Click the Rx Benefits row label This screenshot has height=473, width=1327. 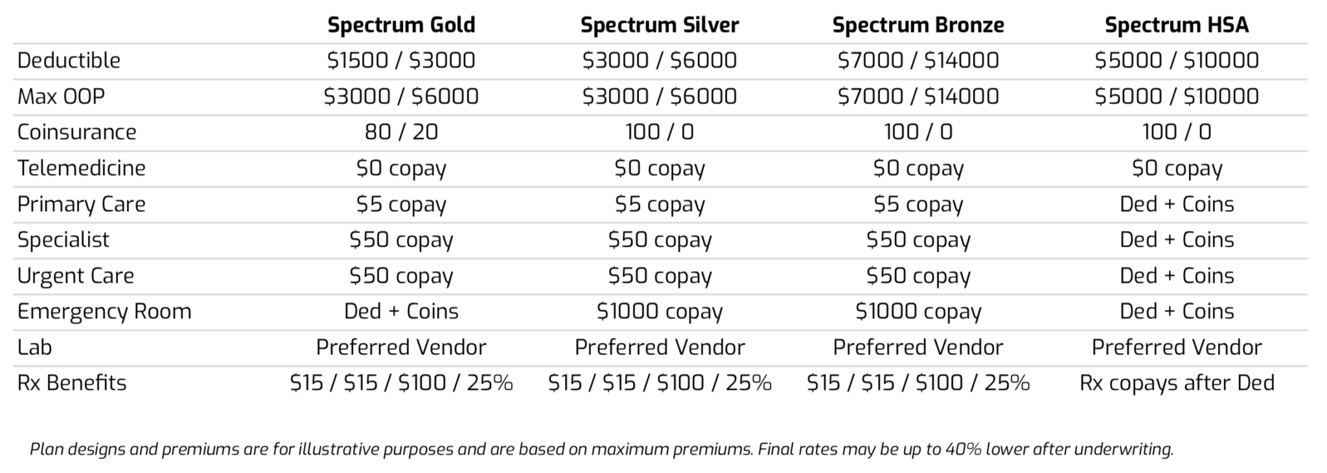(x=72, y=383)
